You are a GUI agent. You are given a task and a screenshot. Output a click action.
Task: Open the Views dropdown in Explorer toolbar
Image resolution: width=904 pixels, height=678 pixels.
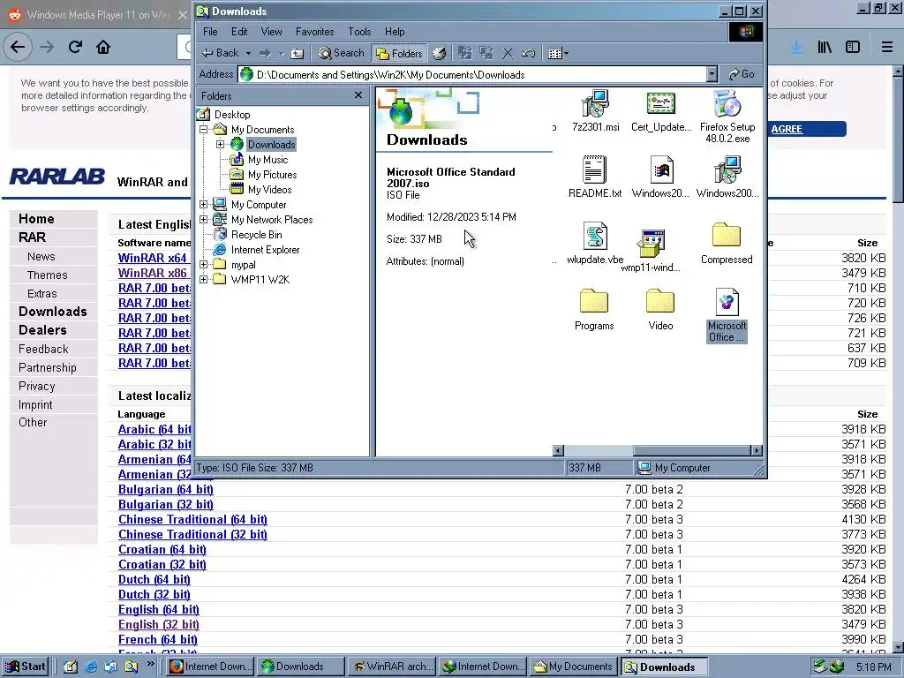(x=558, y=54)
